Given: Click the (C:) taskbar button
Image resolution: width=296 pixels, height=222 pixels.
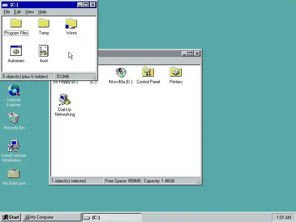Looking at the screenshot, I should [x=112, y=218].
